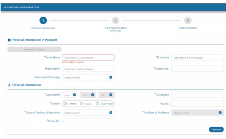Focus the Occupation input field
This screenshot has width=226, height=139.
coord(197,95)
